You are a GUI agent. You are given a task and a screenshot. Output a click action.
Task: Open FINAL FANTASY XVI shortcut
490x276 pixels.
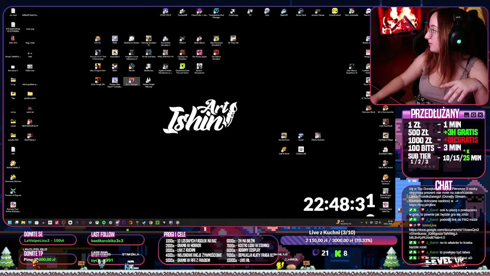coord(165,54)
